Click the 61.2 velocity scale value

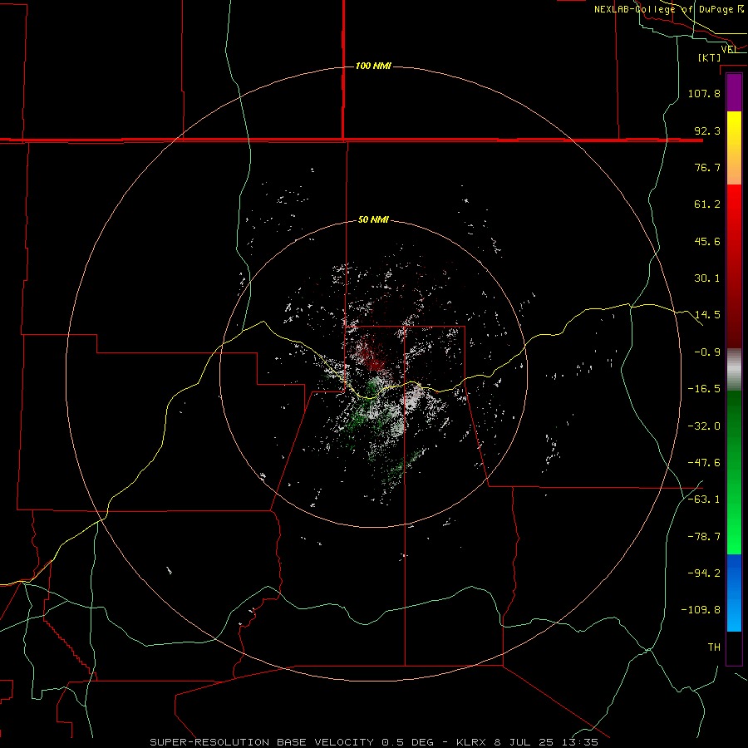point(707,204)
